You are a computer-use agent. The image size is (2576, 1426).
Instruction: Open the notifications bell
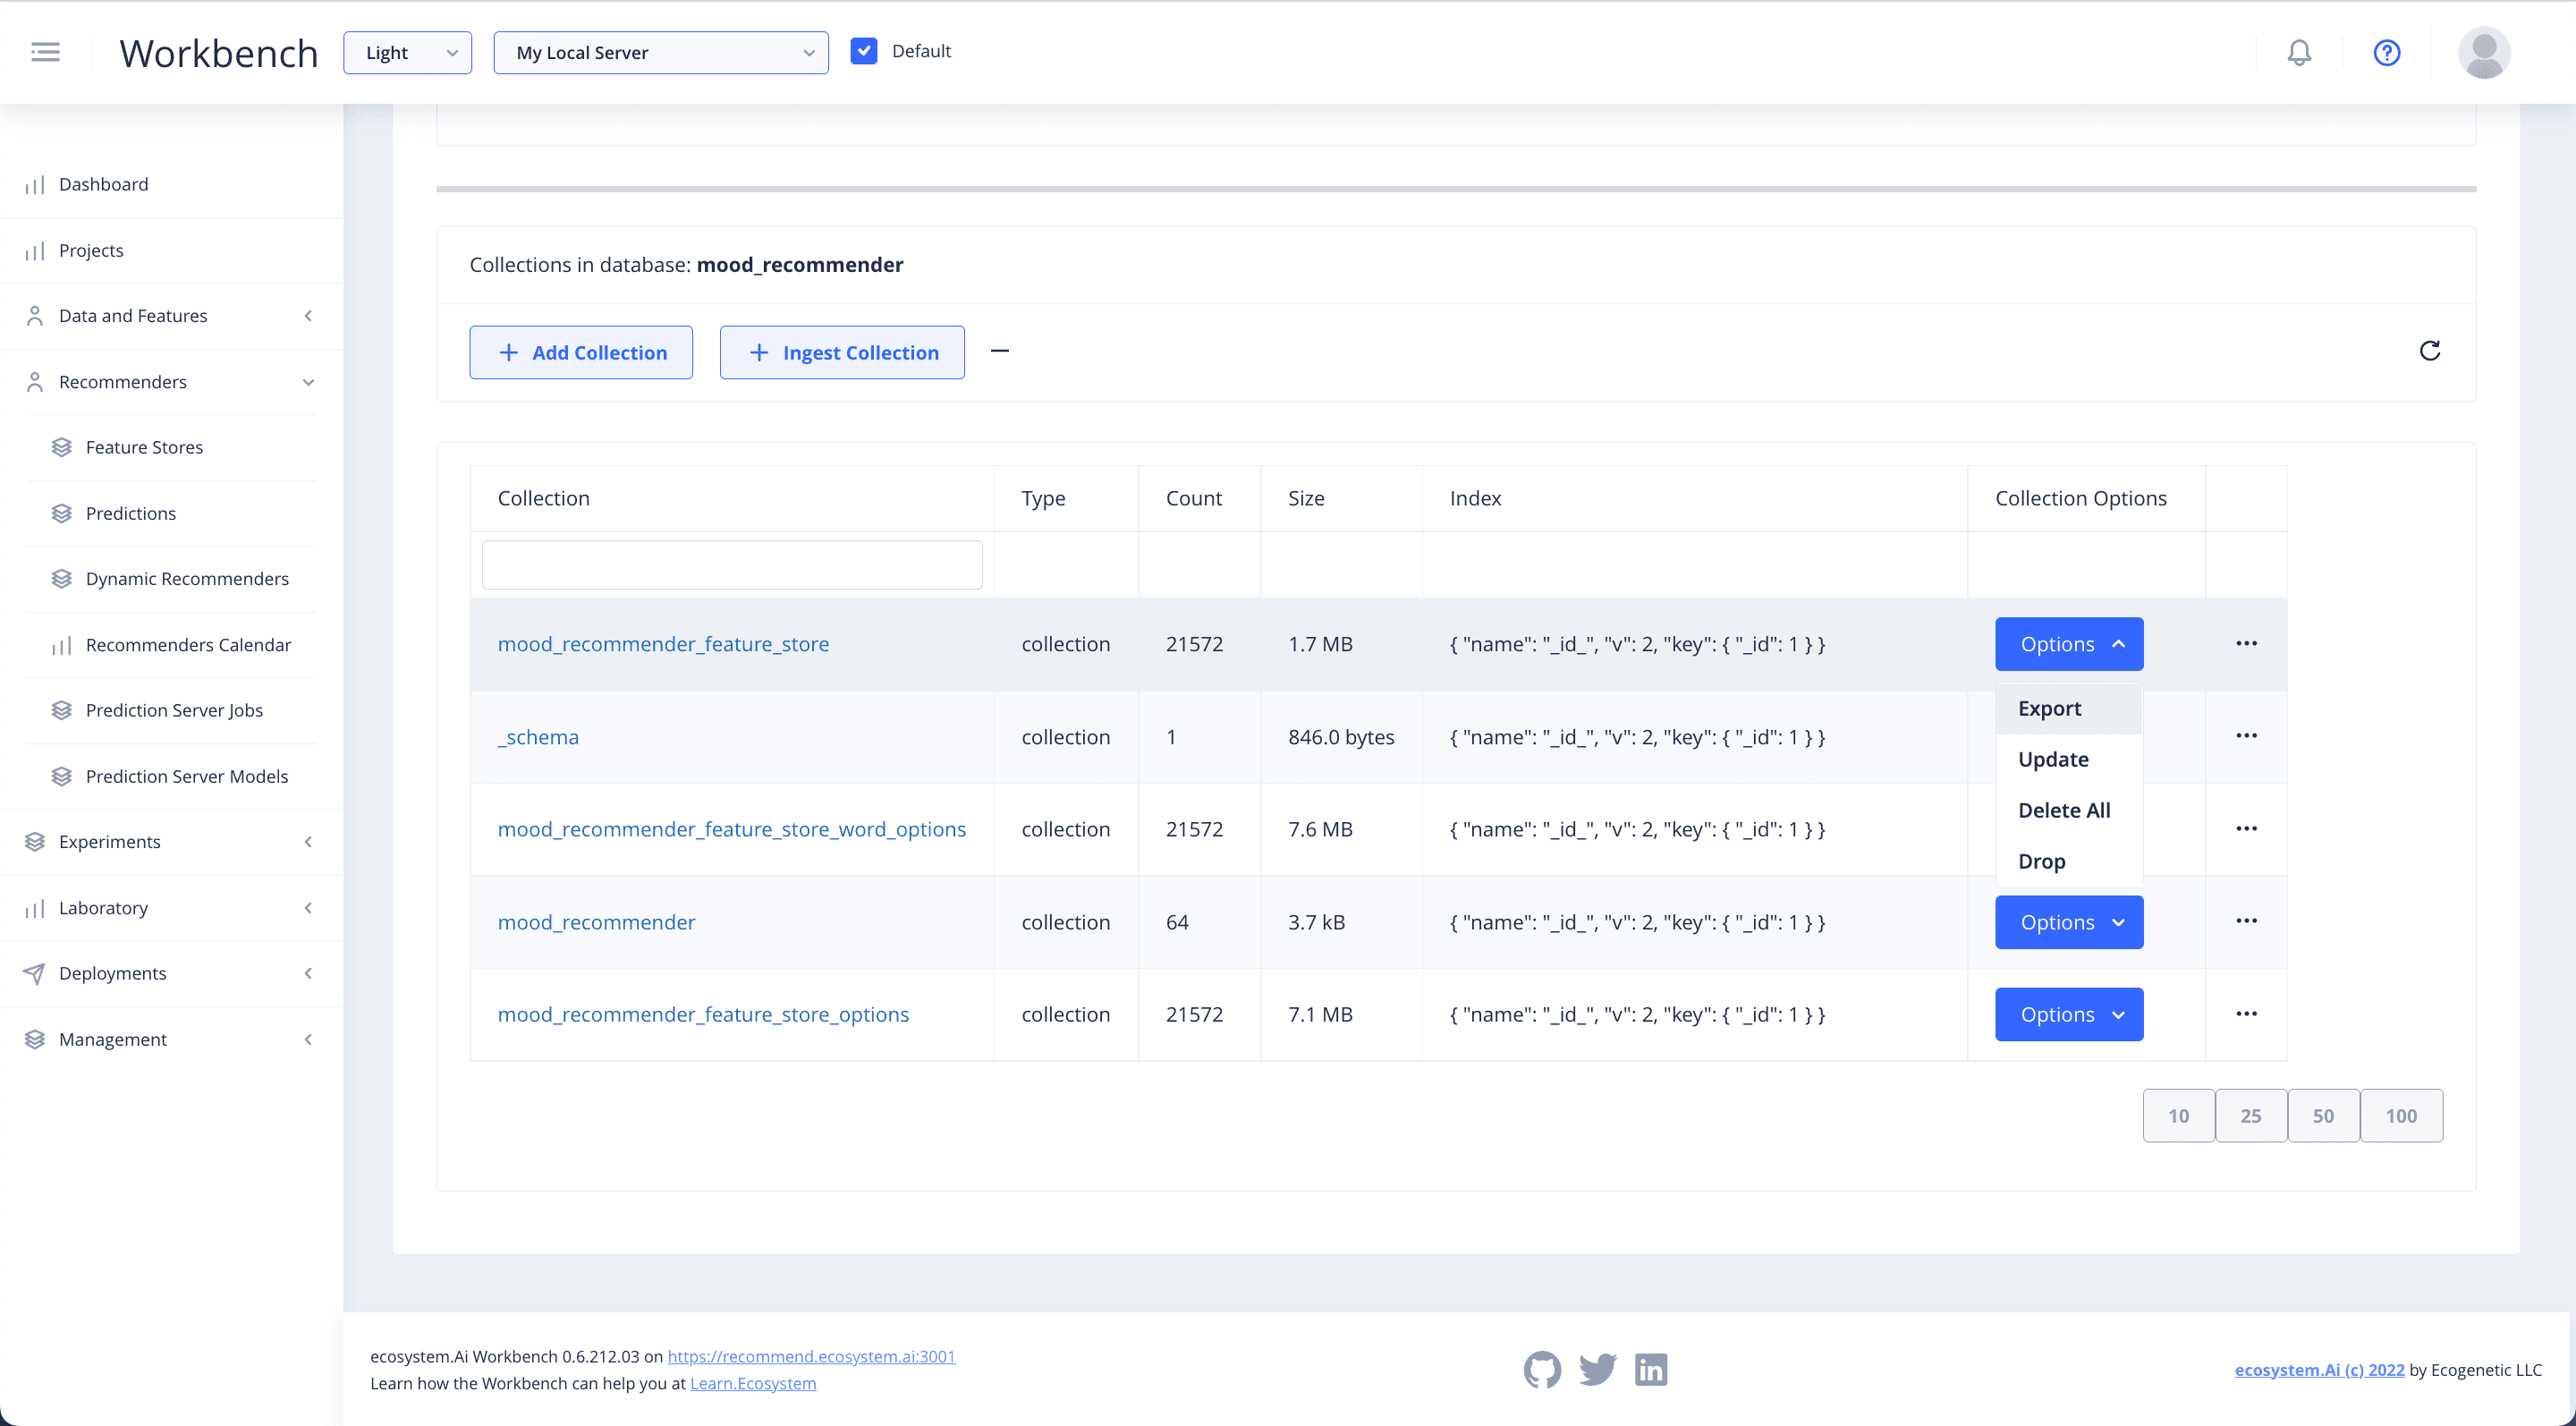pos(2299,52)
